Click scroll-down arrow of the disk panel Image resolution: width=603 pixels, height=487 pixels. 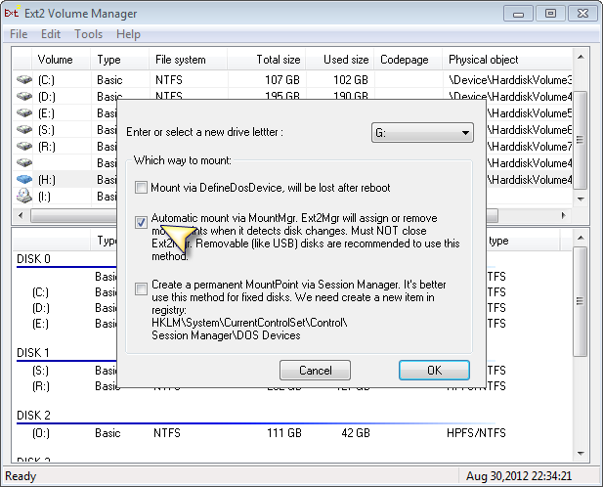pyautogui.click(x=581, y=454)
